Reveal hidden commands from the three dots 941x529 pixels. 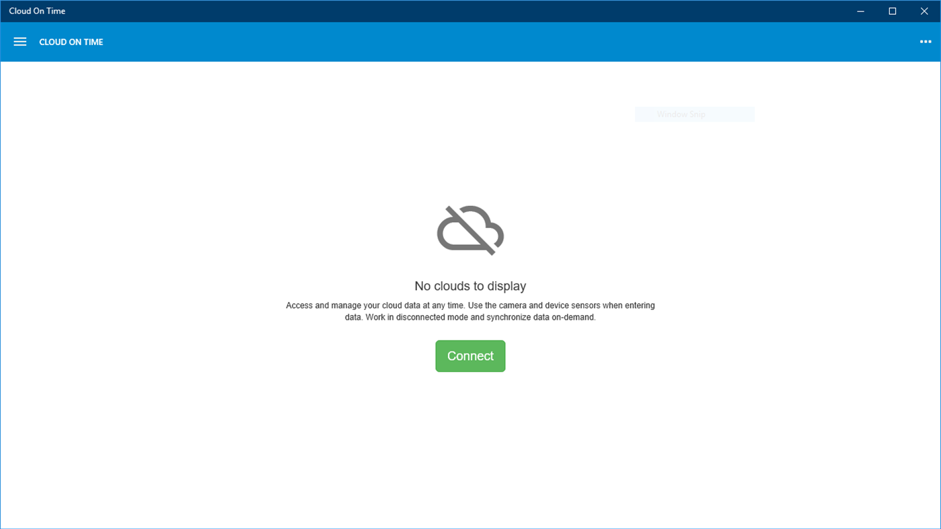click(x=925, y=41)
